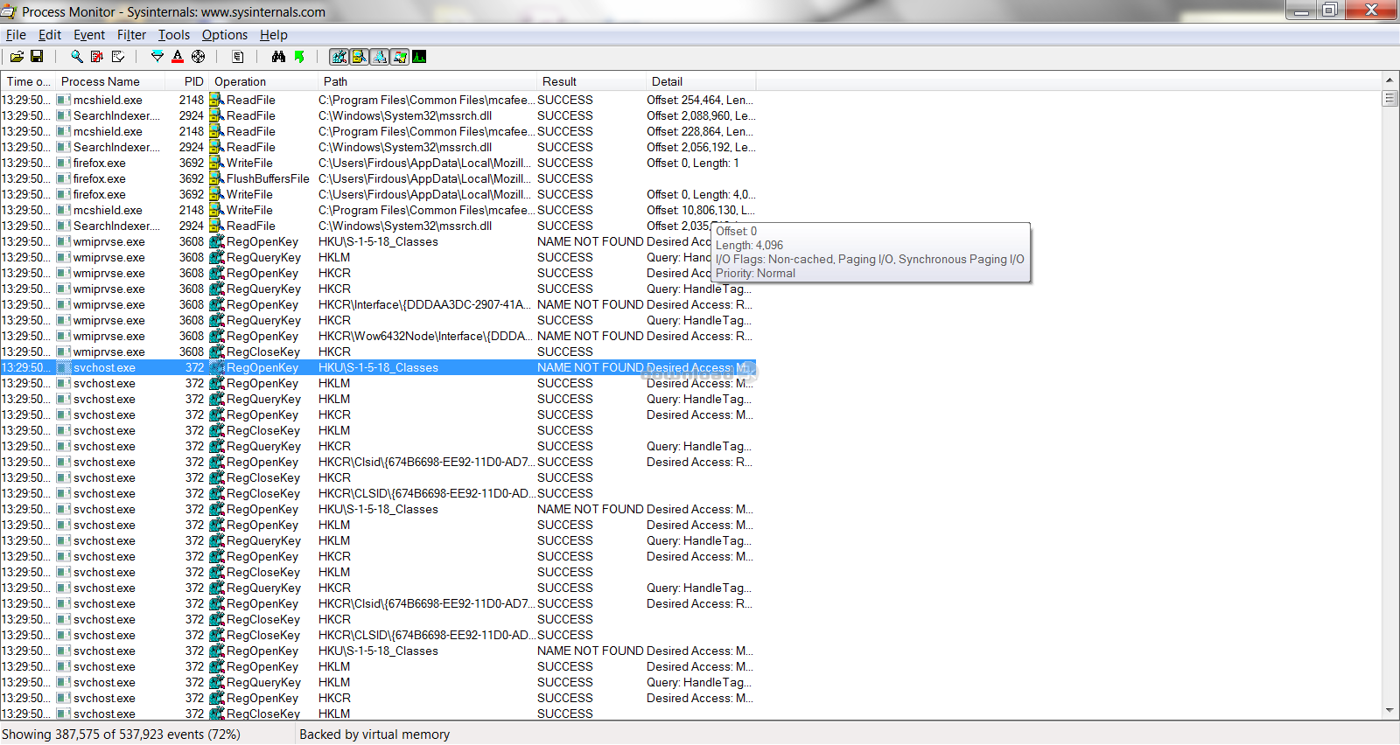Click the 'Offset: 2,088,960' detail cell

pos(701,115)
